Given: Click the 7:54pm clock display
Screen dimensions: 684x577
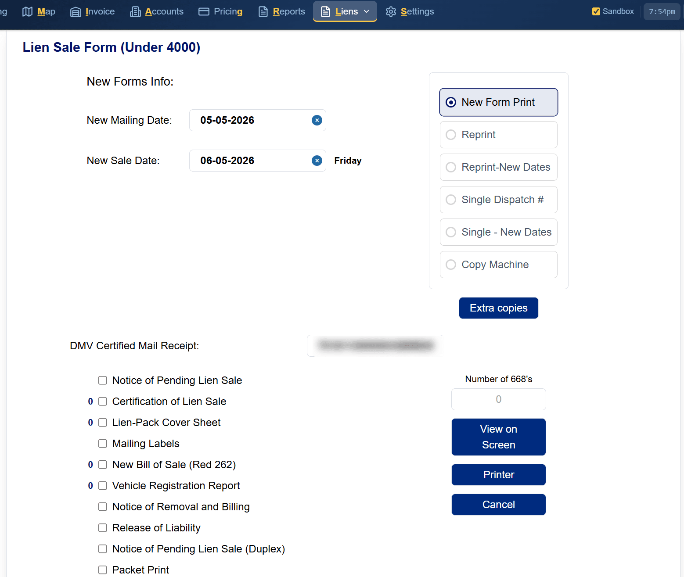Looking at the screenshot, I should coord(662,12).
